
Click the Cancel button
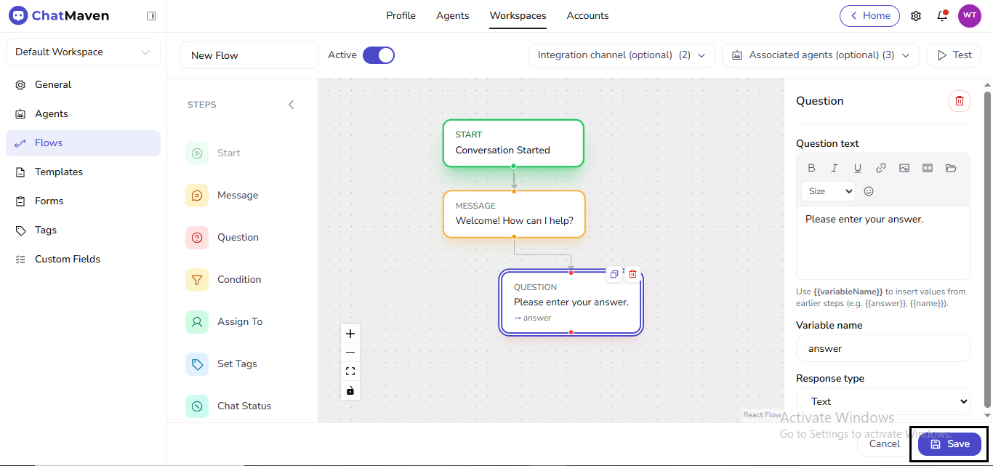coord(884,443)
